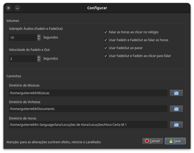Increase Velocidade do FadeIn e Out value
This screenshot has width=194, height=153.
[x=39, y=57]
